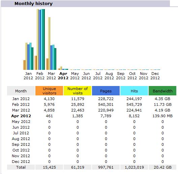The width and height of the screenshot is (178, 174).
Task: Click the 540,301 pages value
Action: tap(106, 104)
